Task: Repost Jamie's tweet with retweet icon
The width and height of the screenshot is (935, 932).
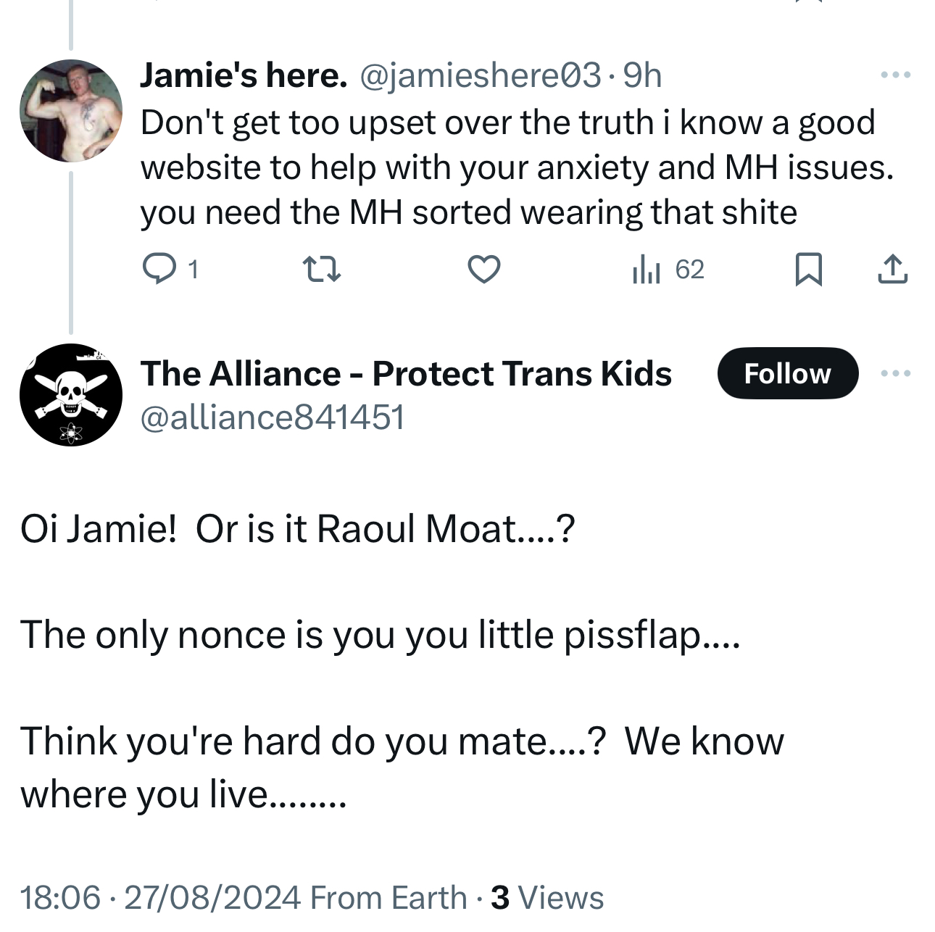Action: (x=320, y=270)
